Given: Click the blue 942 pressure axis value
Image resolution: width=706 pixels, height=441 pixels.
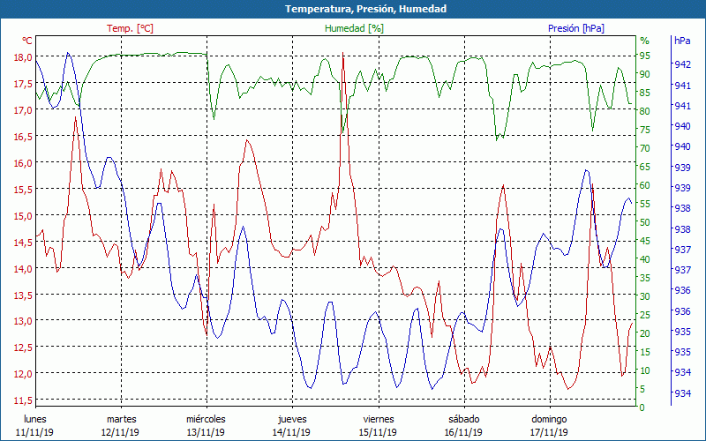Looking at the screenshot, I should point(682,64).
